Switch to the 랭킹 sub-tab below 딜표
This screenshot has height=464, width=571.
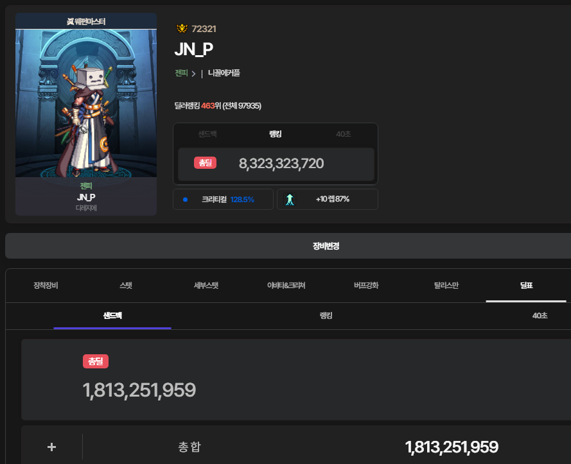326,316
